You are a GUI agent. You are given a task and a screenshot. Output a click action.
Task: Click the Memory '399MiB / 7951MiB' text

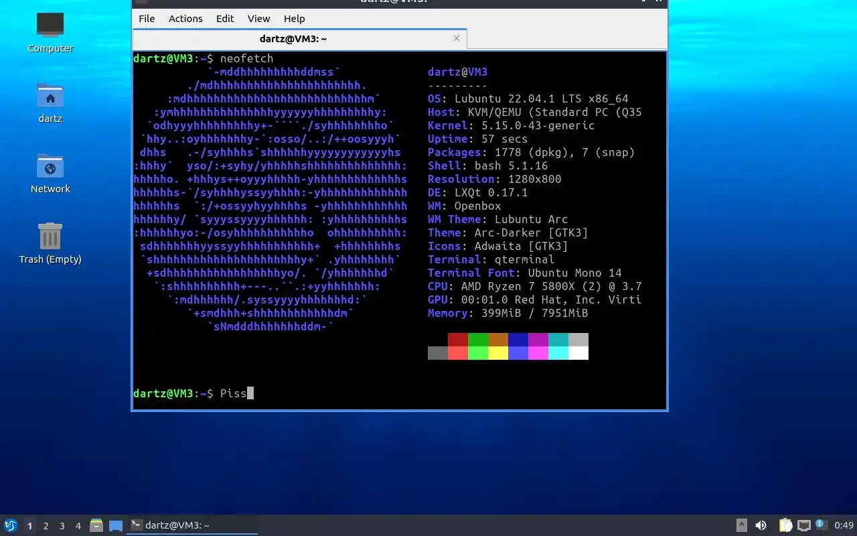(535, 313)
